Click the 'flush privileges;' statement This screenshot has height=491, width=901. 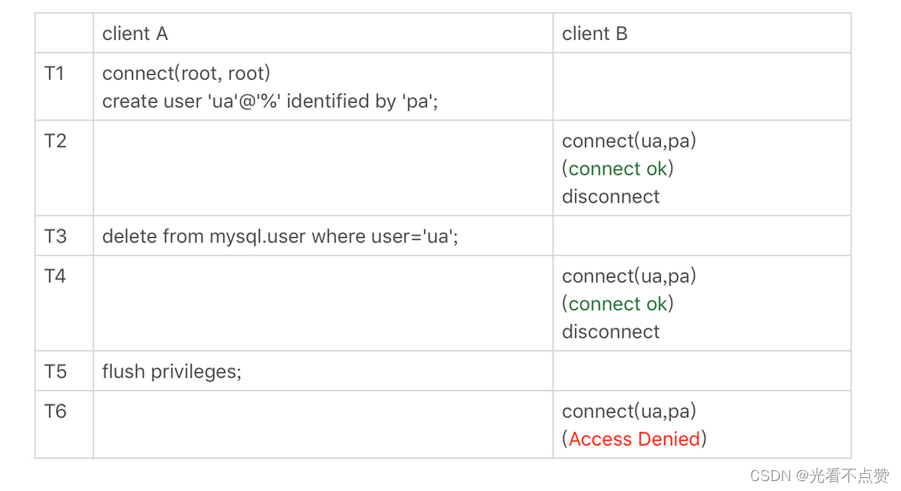tap(172, 372)
